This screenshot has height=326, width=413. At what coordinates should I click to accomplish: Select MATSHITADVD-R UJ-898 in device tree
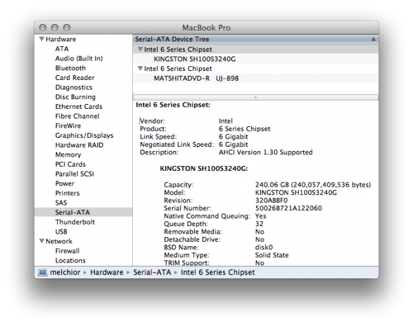[196, 79]
